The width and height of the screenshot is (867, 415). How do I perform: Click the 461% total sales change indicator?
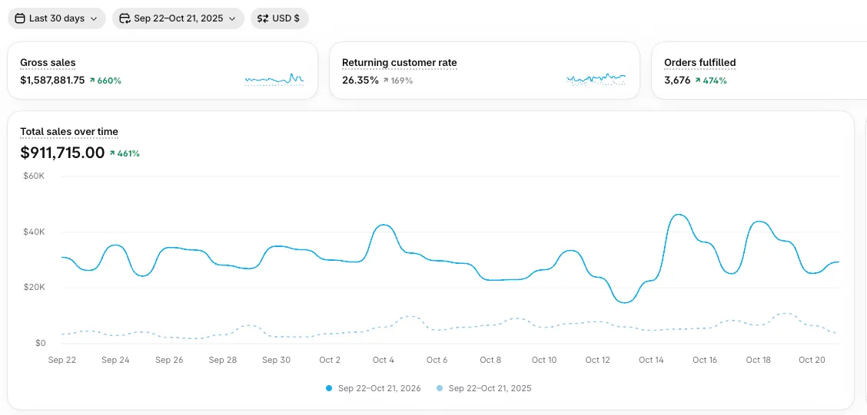(125, 153)
